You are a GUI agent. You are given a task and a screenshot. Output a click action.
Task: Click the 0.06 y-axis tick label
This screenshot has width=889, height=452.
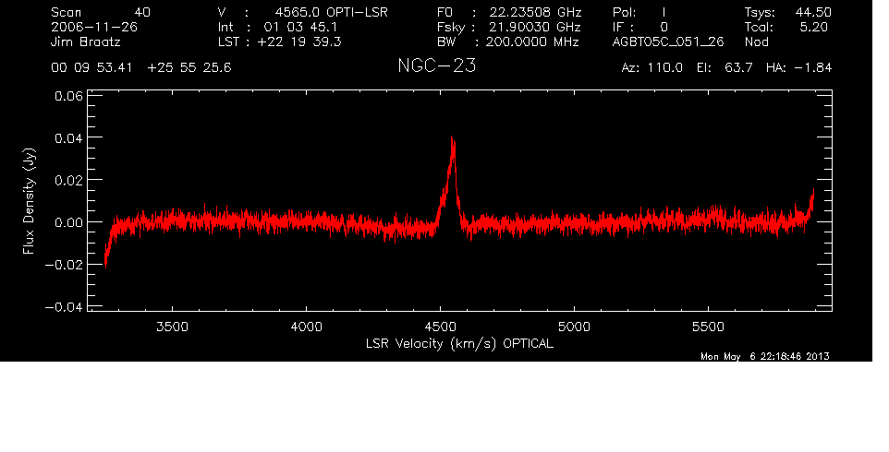pos(69,95)
